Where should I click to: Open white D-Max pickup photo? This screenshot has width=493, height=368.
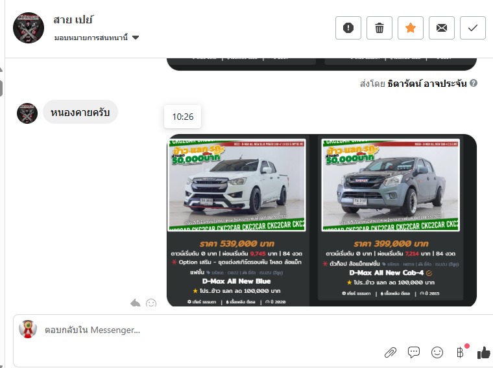(x=237, y=185)
